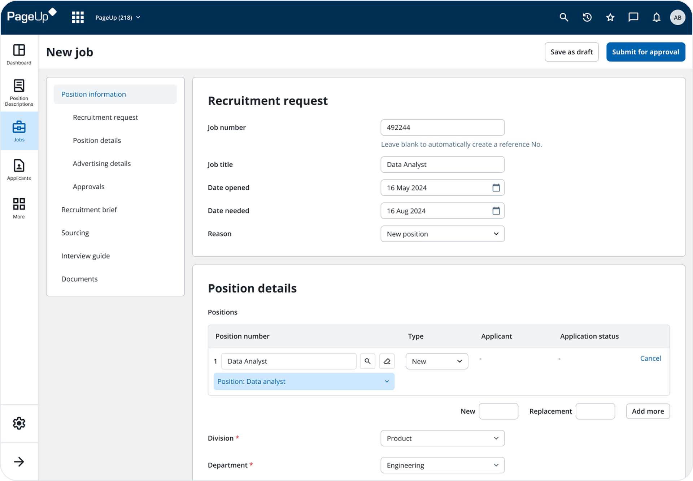The width and height of the screenshot is (693, 481).
Task: Switch to Recruitment brief section
Action: click(x=89, y=209)
